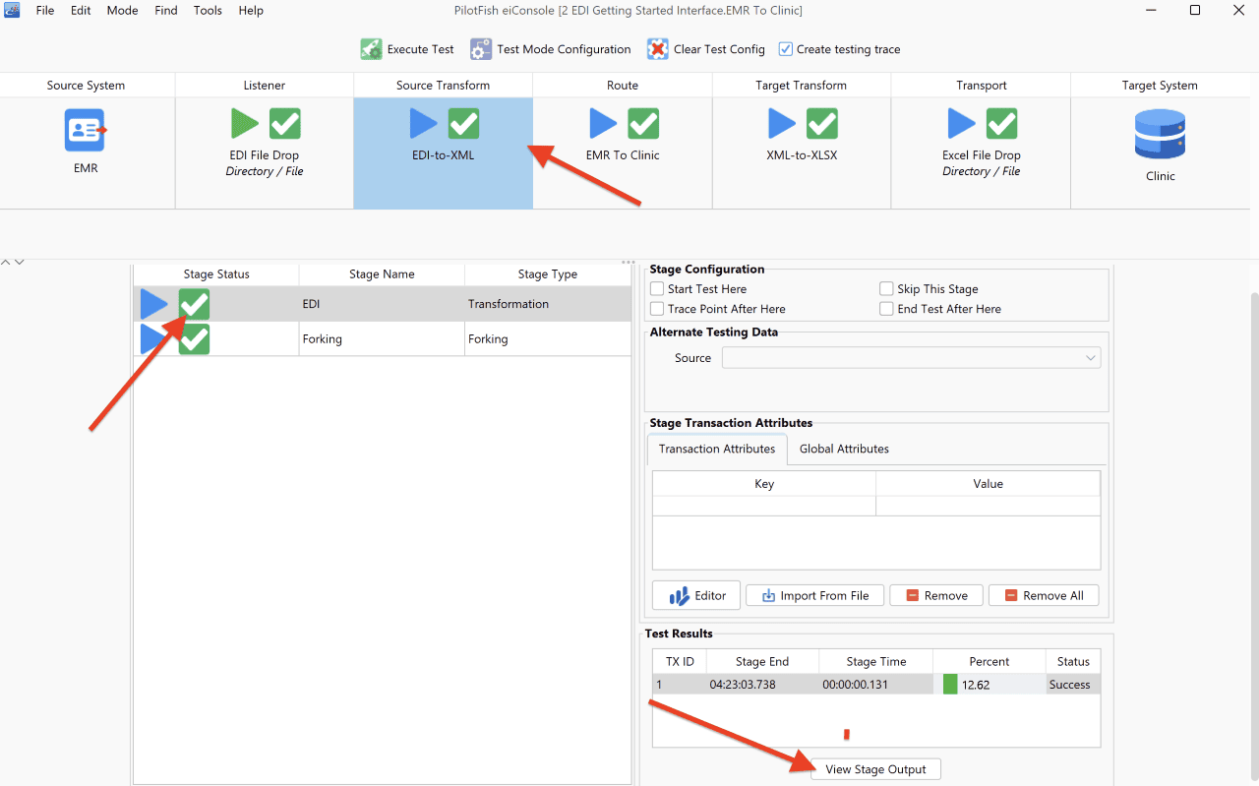
Task: Click the Route stage green checkmark icon
Action: [643, 123]
